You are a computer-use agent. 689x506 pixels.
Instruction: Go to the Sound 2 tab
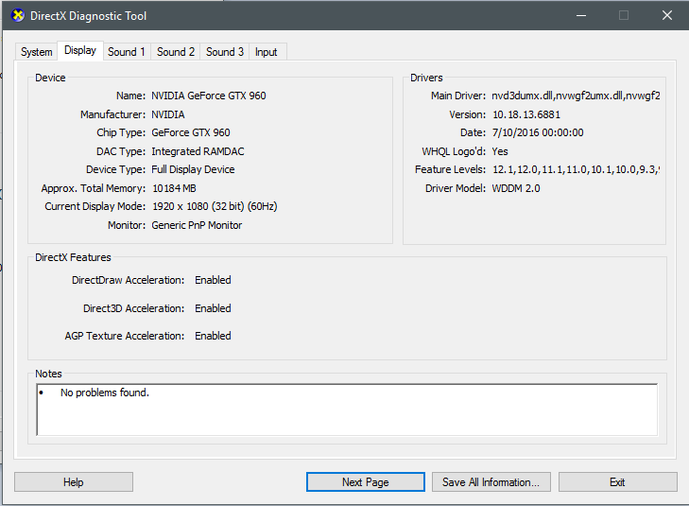tap(176, 52)
